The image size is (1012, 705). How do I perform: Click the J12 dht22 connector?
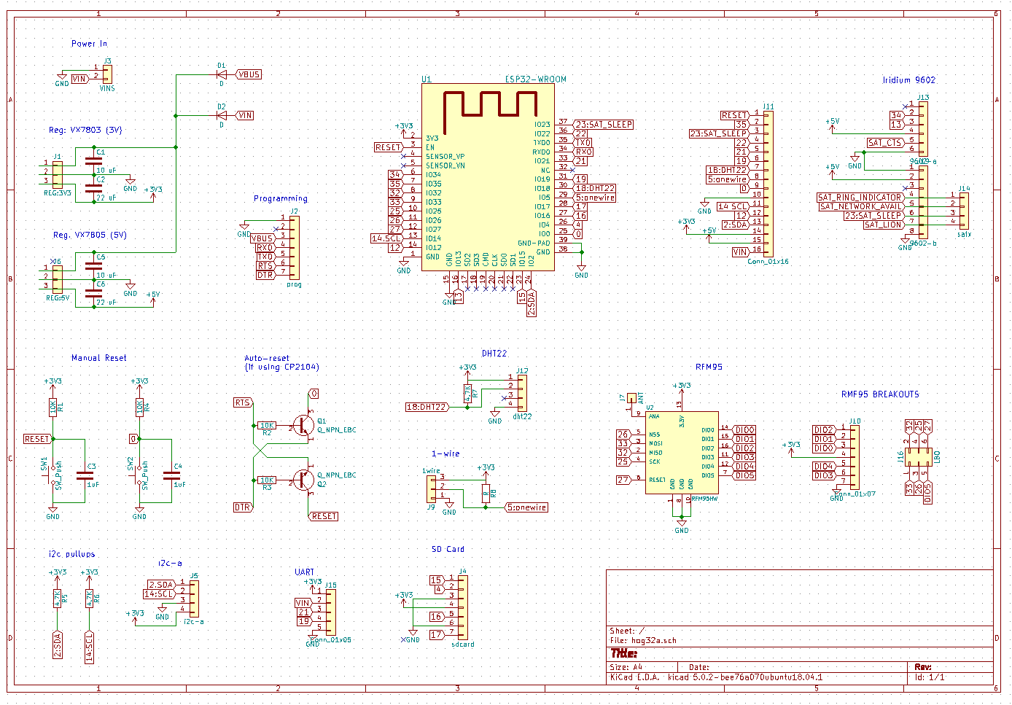coord(521,394)
